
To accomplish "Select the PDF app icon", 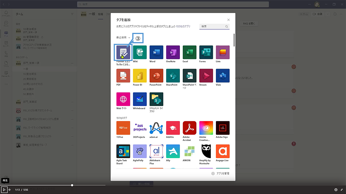I will point(123,75).
